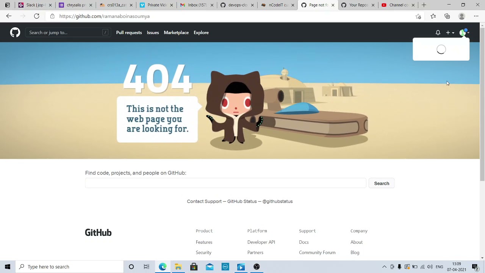
Task: Open the browser Favorites list icon
Action: pos(433,16)
